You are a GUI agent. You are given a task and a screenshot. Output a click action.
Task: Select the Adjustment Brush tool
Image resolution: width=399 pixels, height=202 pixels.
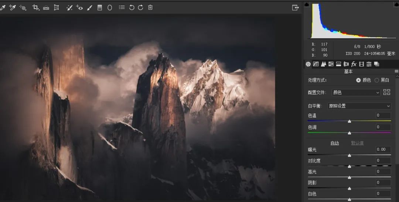89,8
